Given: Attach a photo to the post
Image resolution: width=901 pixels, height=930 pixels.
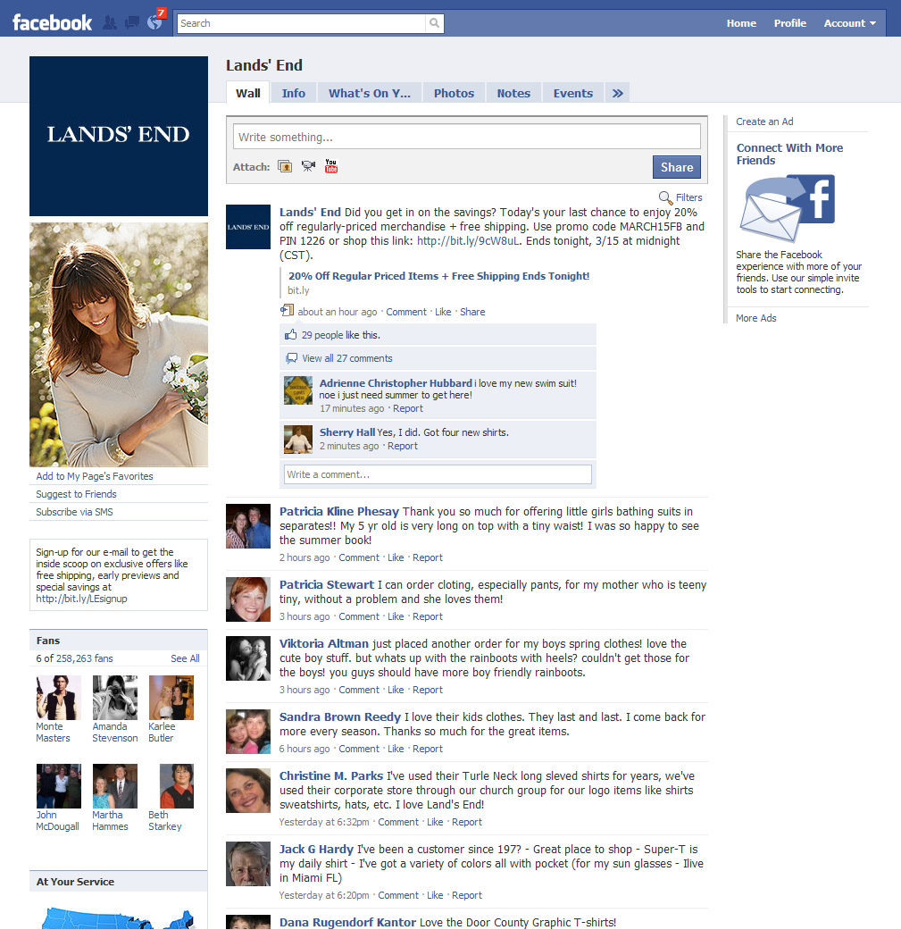Looking at the screenshot, I should tap(285, 166).
